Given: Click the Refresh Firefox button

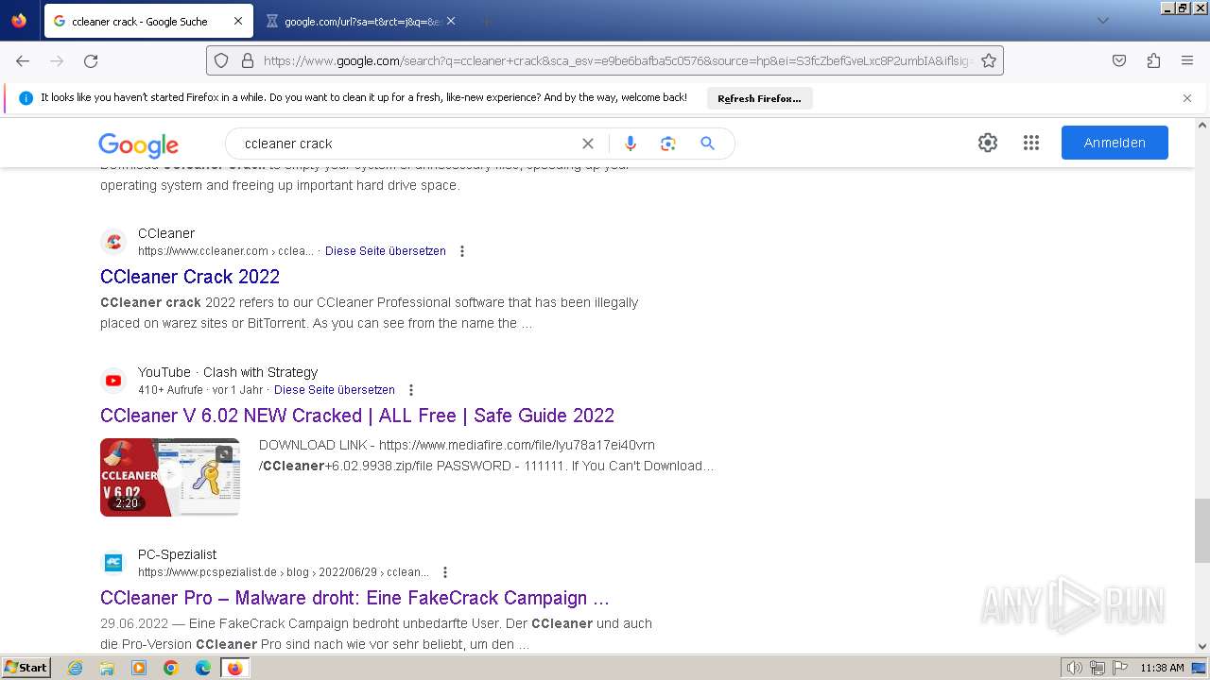Looking at the screenshot, I should point(759,98).
